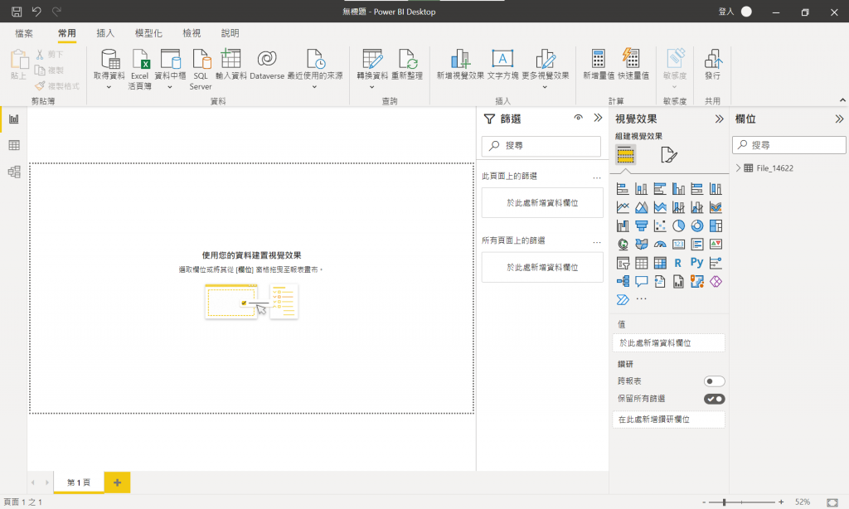Switch to data table view in sidebar
Image resolution: width=849 pixels, height=509 pixels.
(14, 145)
